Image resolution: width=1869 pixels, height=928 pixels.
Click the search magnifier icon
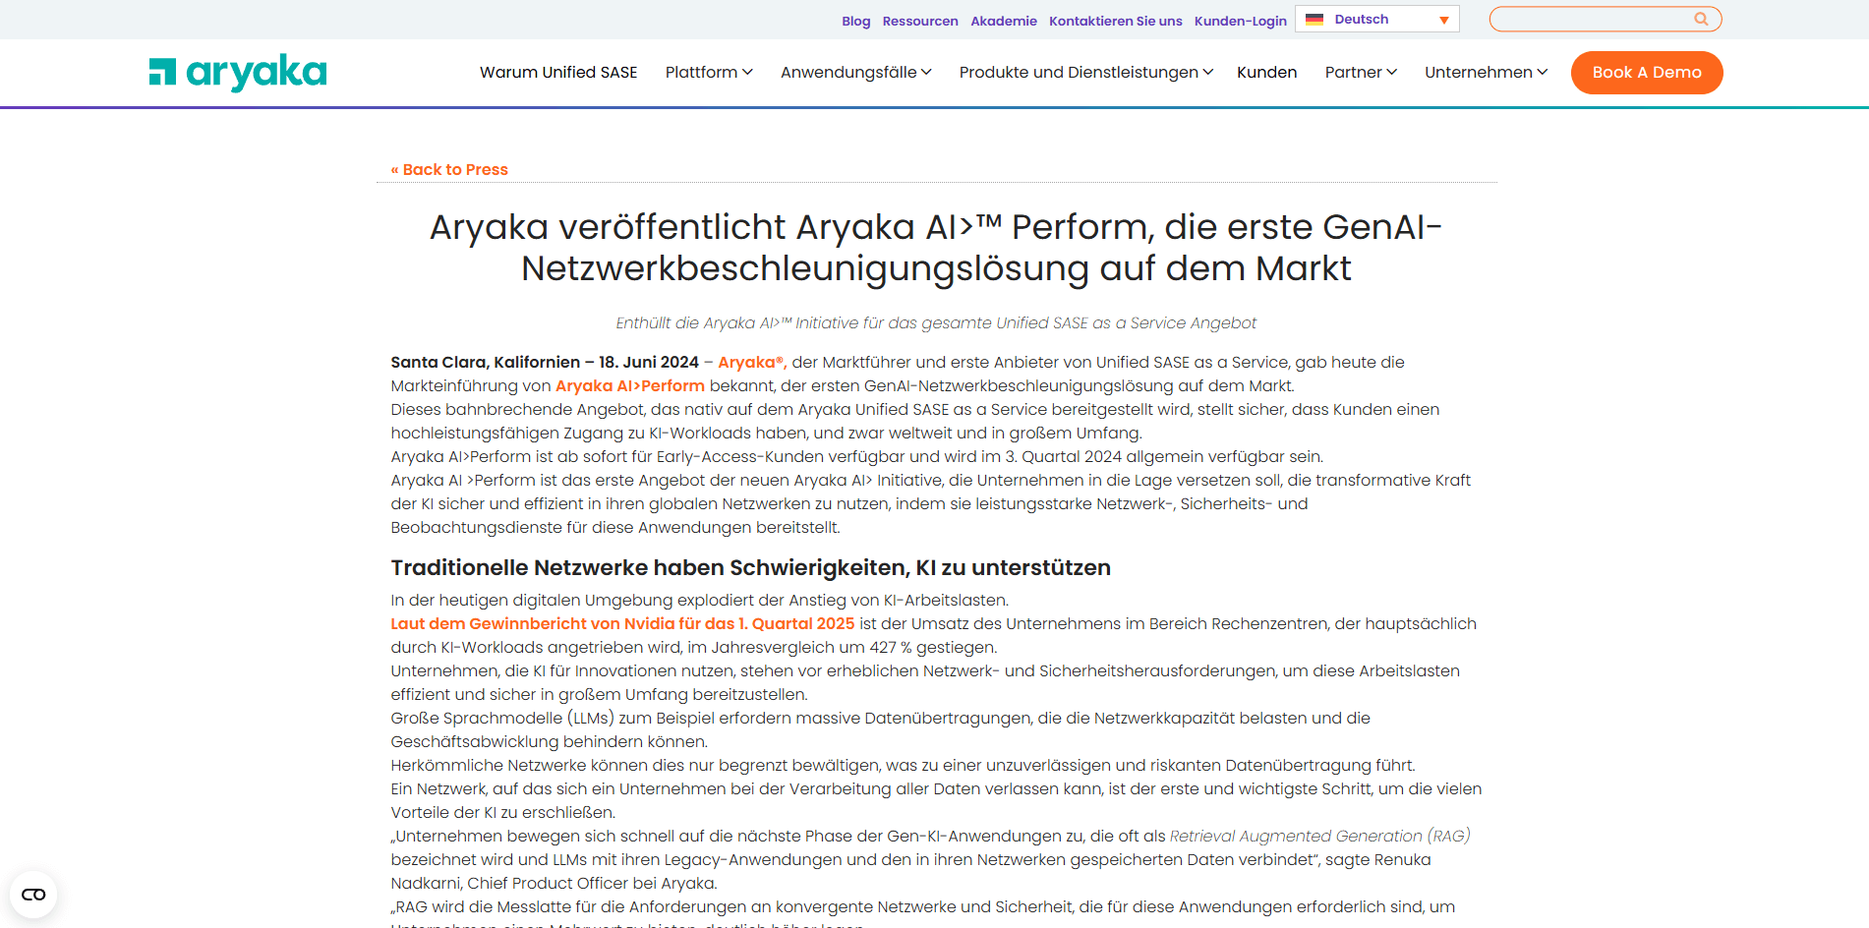coord(1701,19)
